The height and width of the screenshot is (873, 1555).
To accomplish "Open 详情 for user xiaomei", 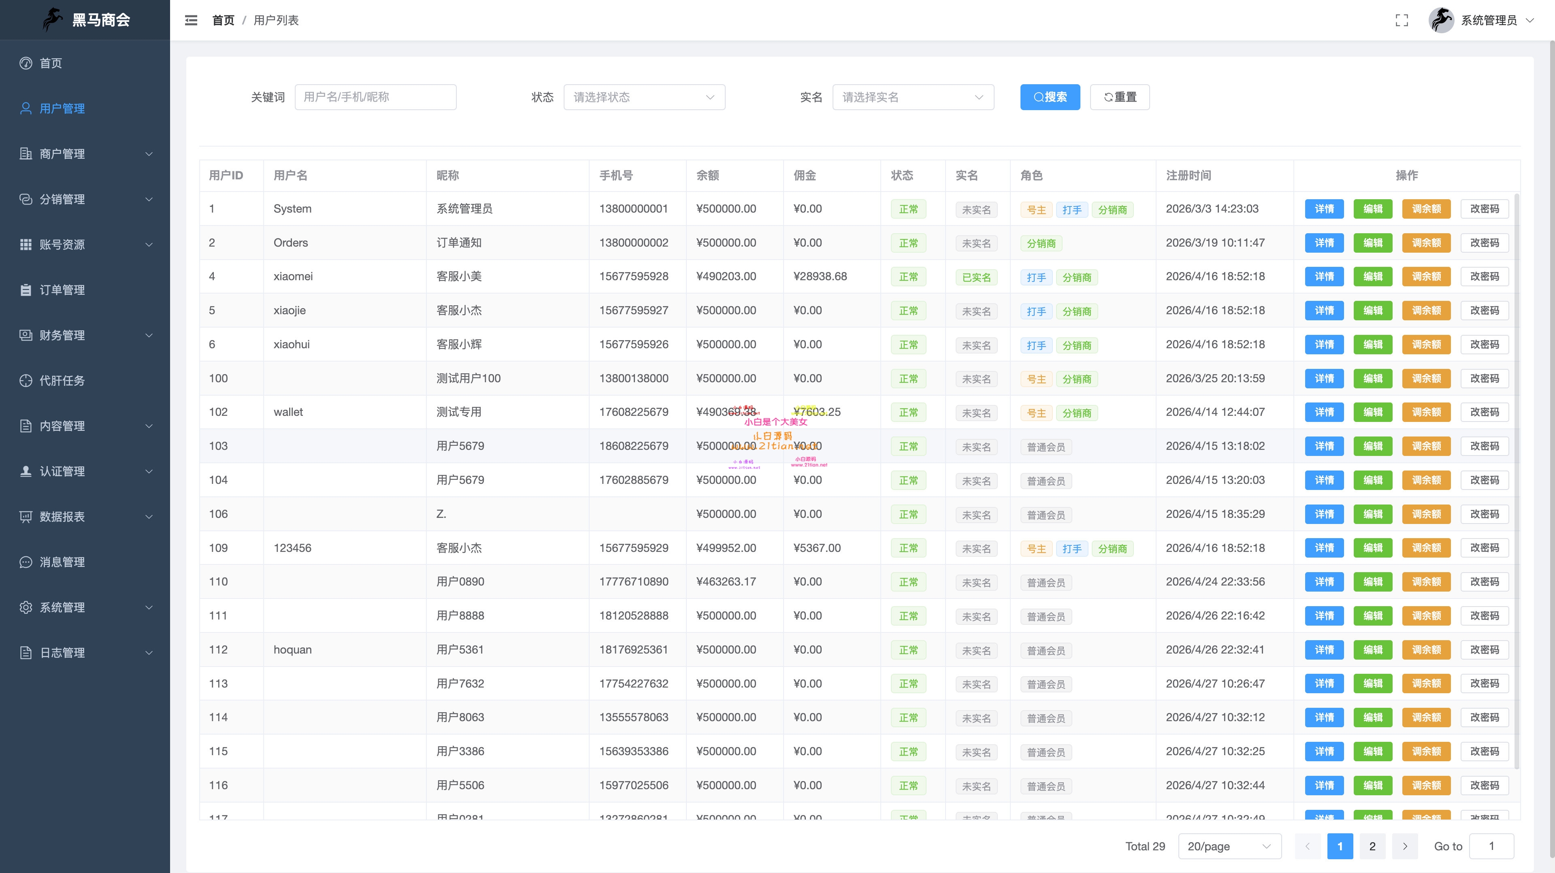I will coord(1324,277).
